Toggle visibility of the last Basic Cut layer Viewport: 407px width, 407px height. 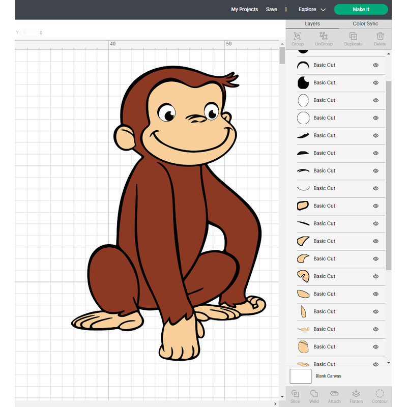point(375,364)
